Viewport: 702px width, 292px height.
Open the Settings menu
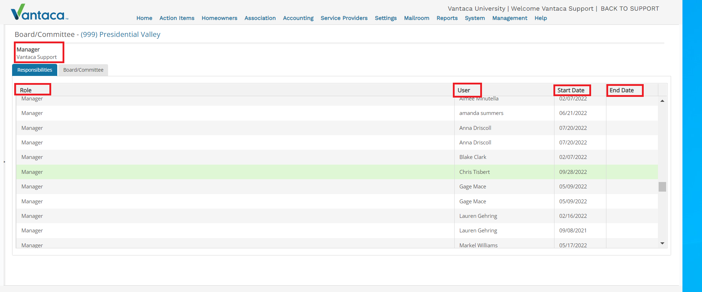386,18
